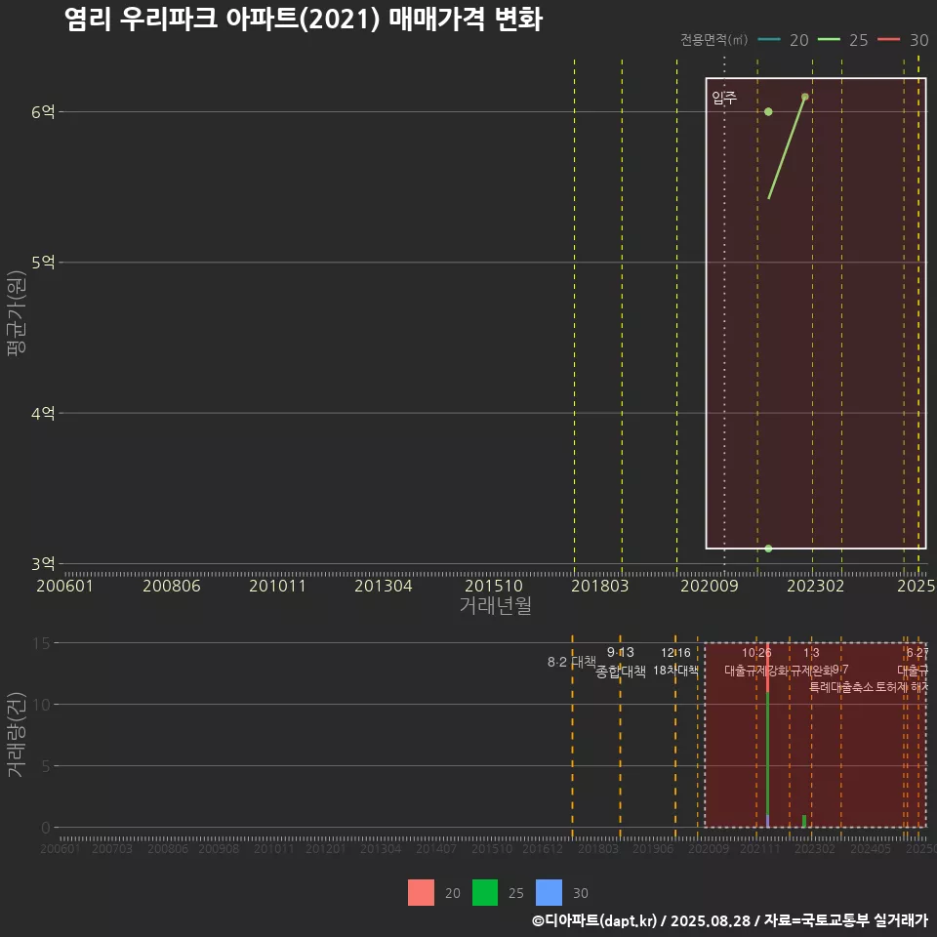This screenshot has height=937, width=937.
Task: Click the 입주 move-in marker label
Action: tap(723, 97)
